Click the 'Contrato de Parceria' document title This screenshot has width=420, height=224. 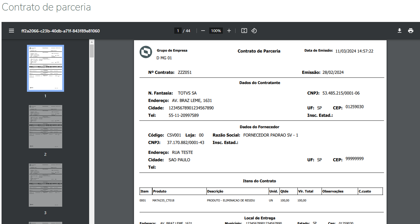(259, 51)
